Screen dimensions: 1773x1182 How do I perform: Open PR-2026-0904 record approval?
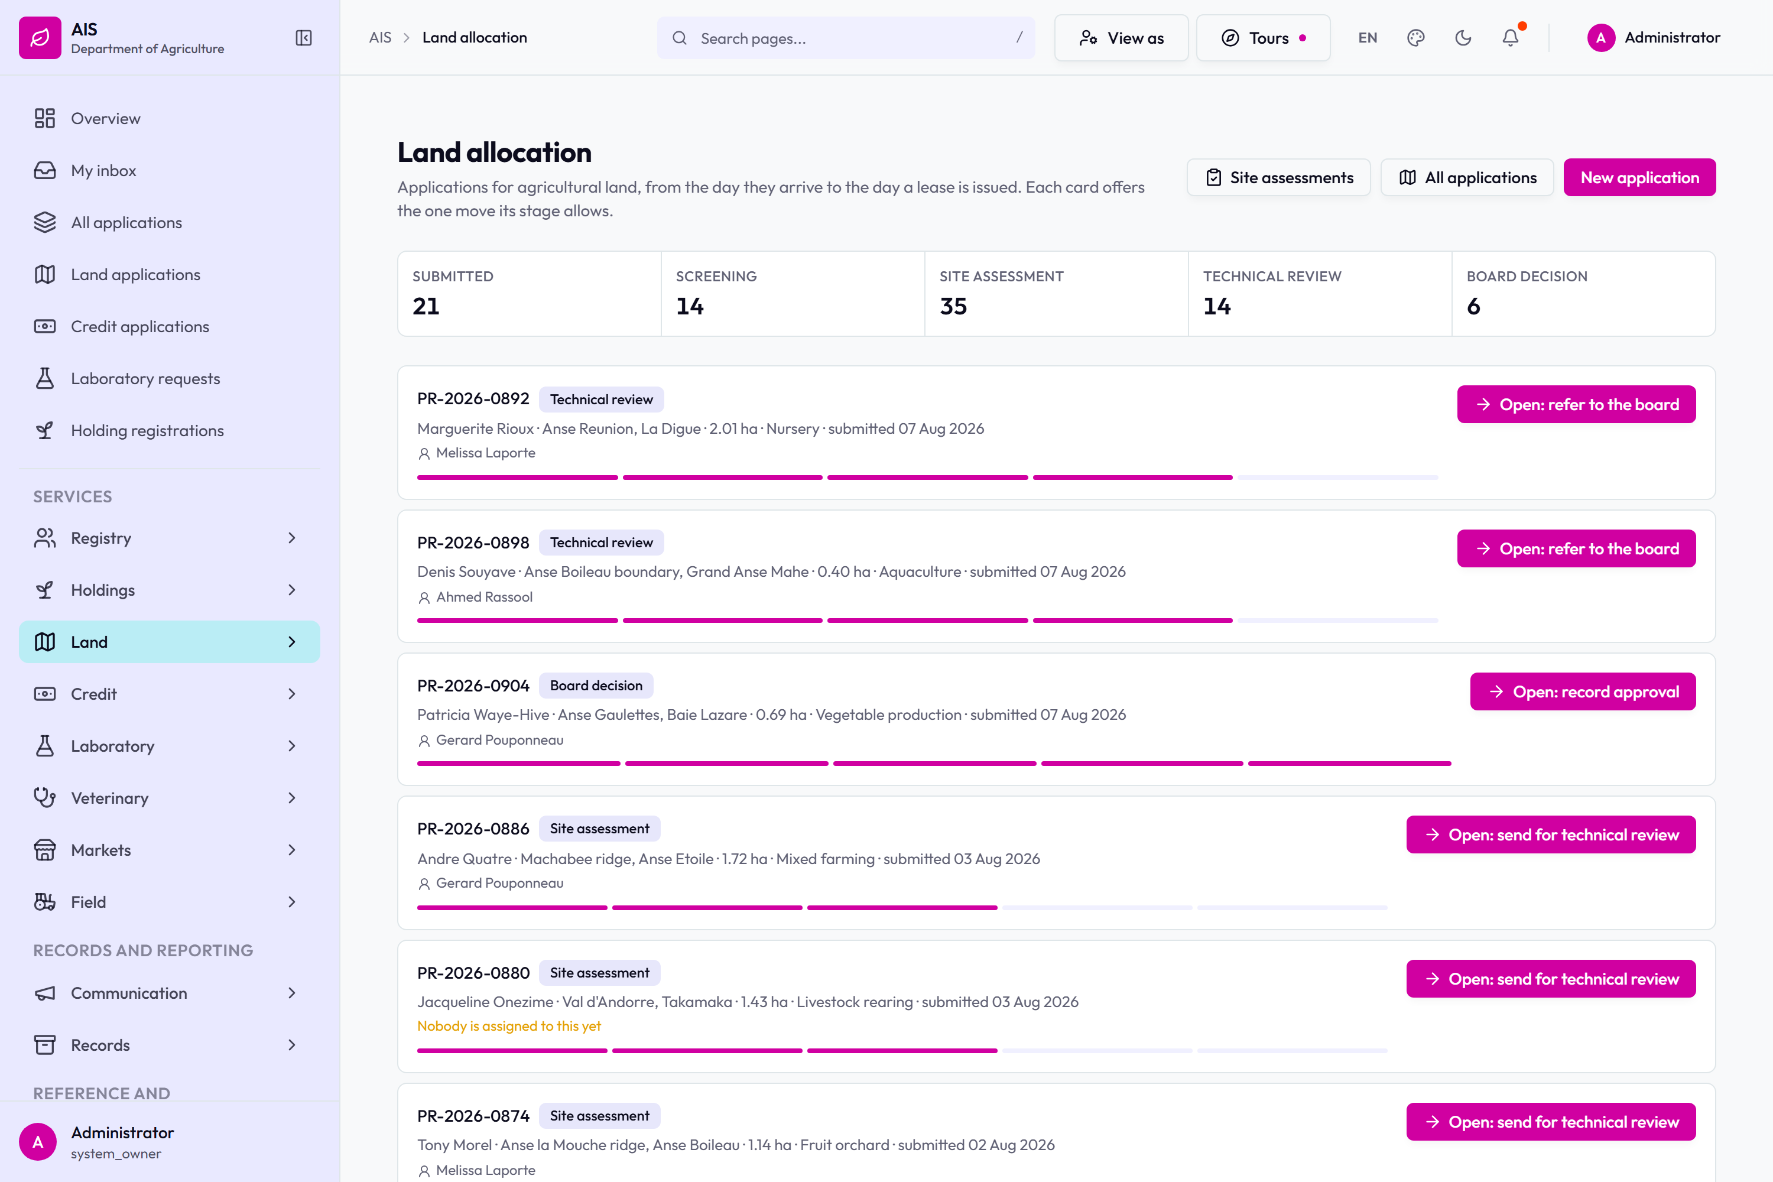1583,692
